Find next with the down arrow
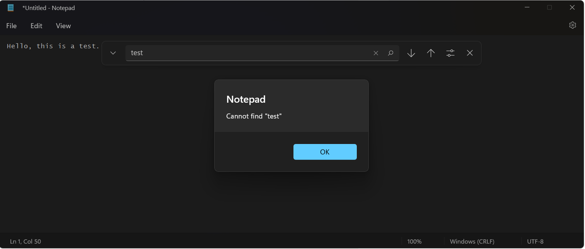The height and width of the screenshot is (249, 585). point(411,53)
